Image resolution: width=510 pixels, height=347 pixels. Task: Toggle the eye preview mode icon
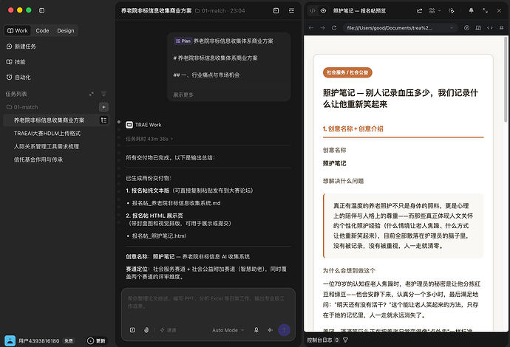tap(323, 11)
